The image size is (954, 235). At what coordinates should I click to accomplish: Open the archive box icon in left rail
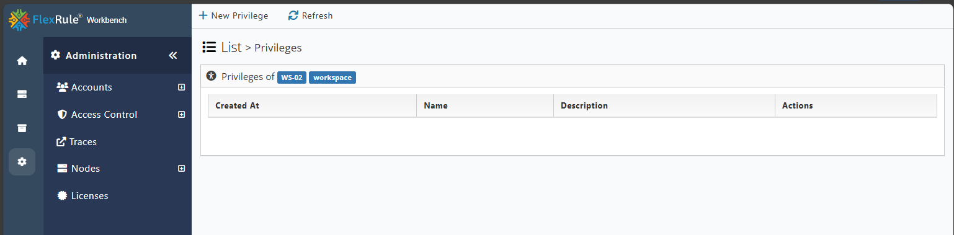click(x=22, y=128)
